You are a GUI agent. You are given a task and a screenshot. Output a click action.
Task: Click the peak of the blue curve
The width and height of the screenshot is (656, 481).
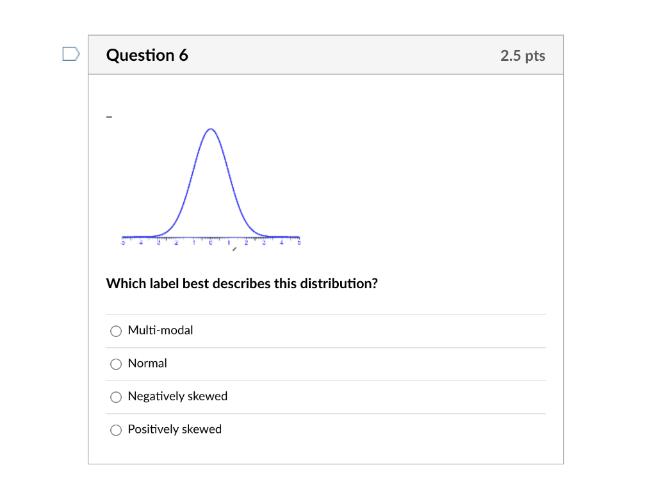pyautogui.click(x=210, y=129)
